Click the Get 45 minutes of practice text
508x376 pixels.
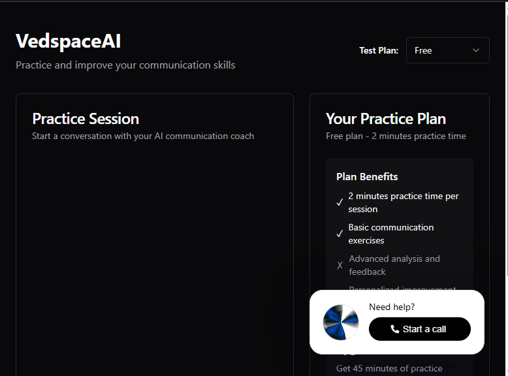(389, 369)
